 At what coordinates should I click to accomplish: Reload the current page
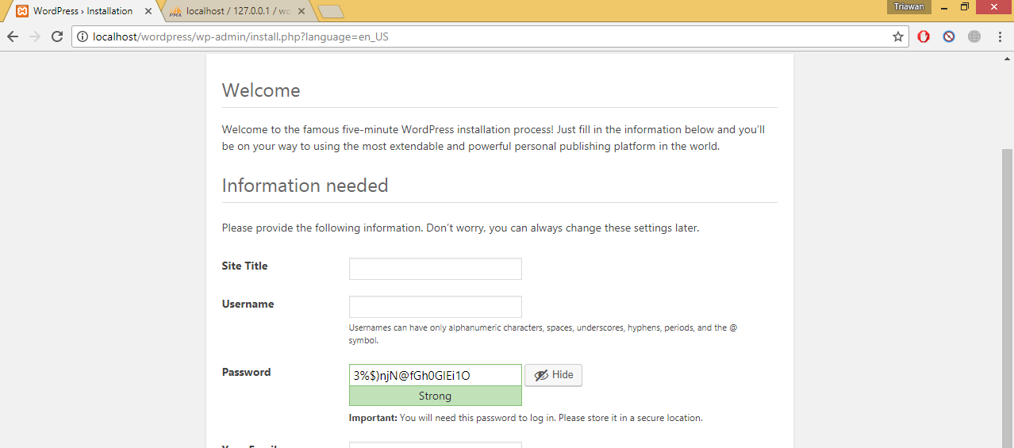pos(57,36)
